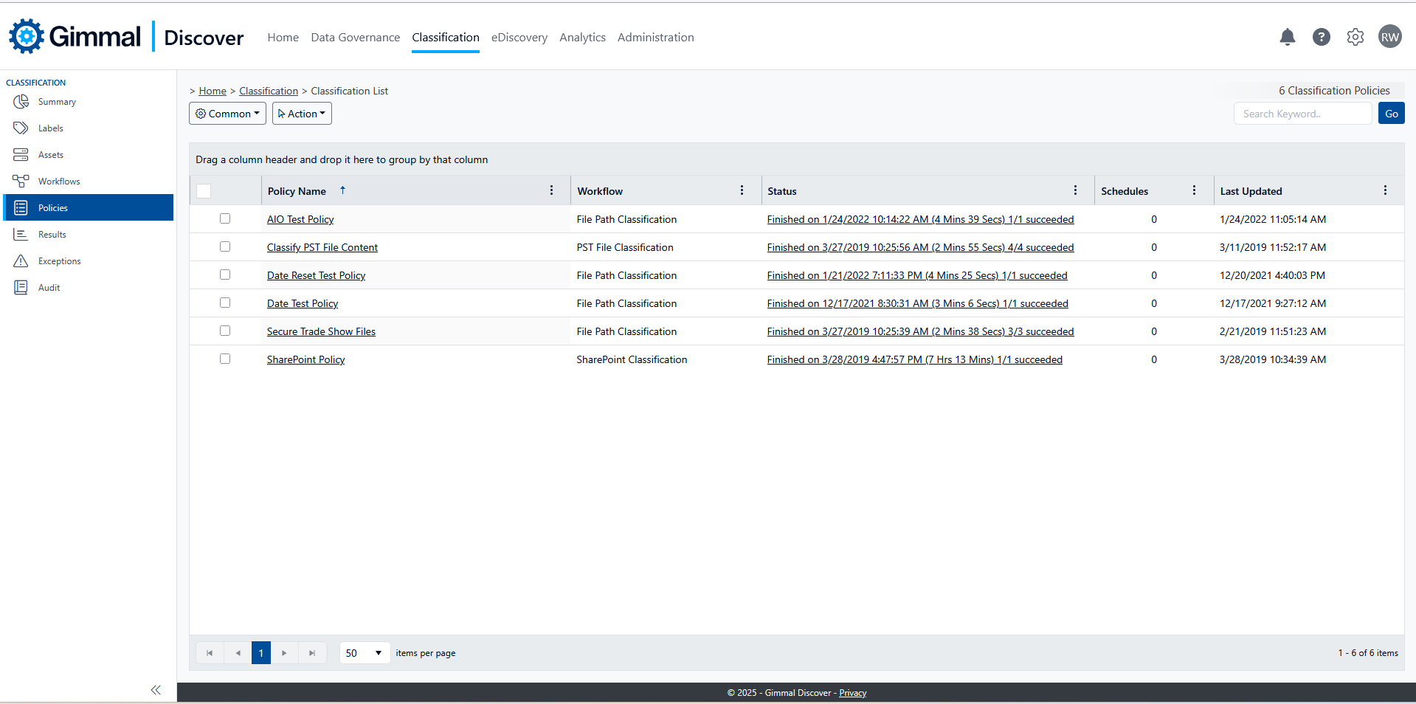Open the Exceptions warning triangle icon
Viewport: 1416px width, 704px height.
[x=21, y=261]
